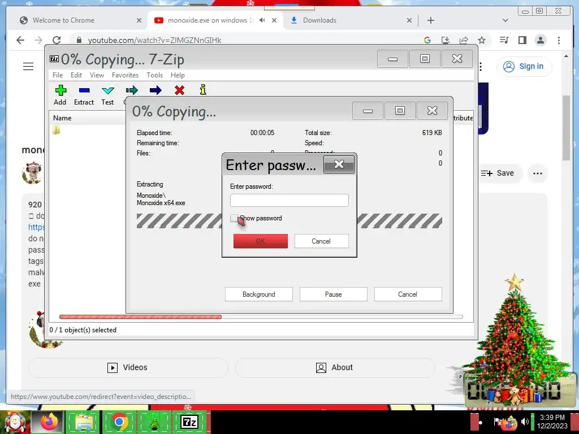
Task: Open a new Chrome tab with plus button
Action: click(430, 20)
